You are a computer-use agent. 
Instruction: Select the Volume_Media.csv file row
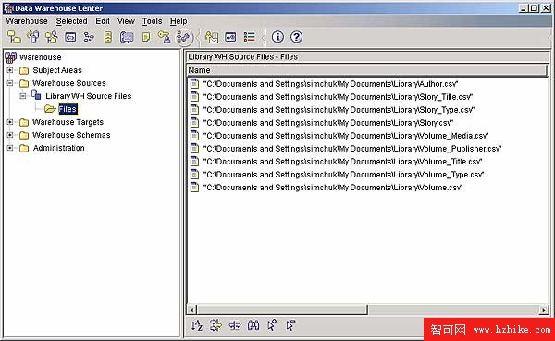tap(339, 136)
